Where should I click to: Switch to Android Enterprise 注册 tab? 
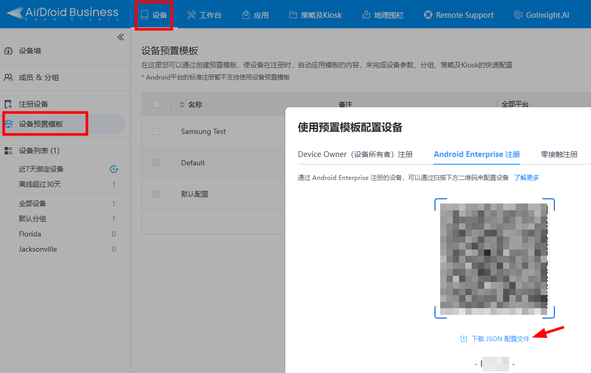coord(477,154)
